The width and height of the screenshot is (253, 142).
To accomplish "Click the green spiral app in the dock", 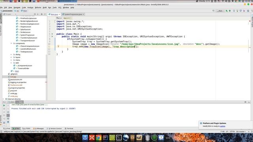I will [112, 138].
